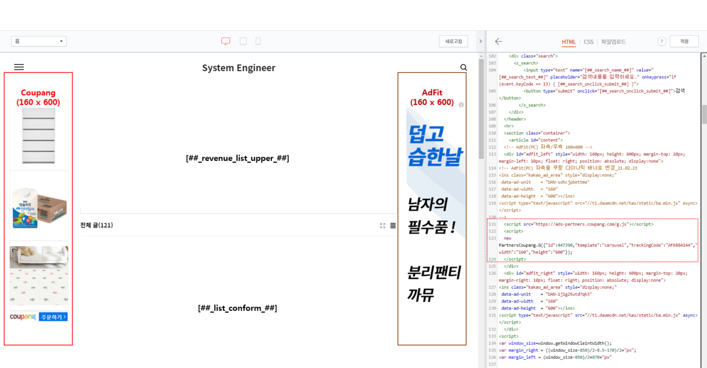Click the blog search magnifier icon
Screen dimensions: 707x368
[x=464, y=68]
